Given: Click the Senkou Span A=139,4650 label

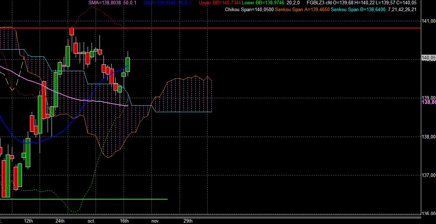Looking at the screenshot, I should click(302, 9).
